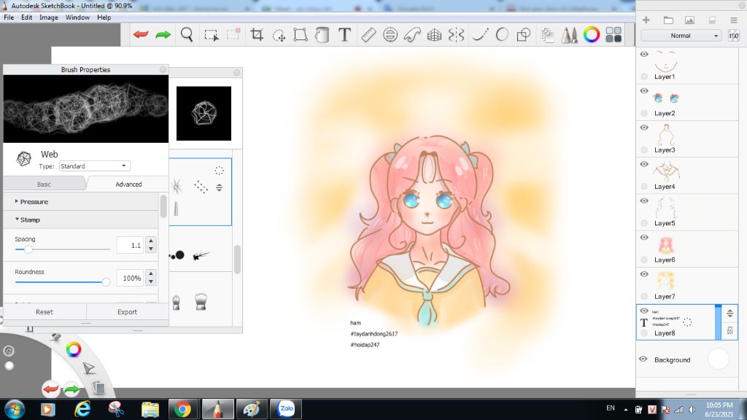747x420 pixels.
Task: Add a new layer with plus icon
Action: click(x=646, y=20)
